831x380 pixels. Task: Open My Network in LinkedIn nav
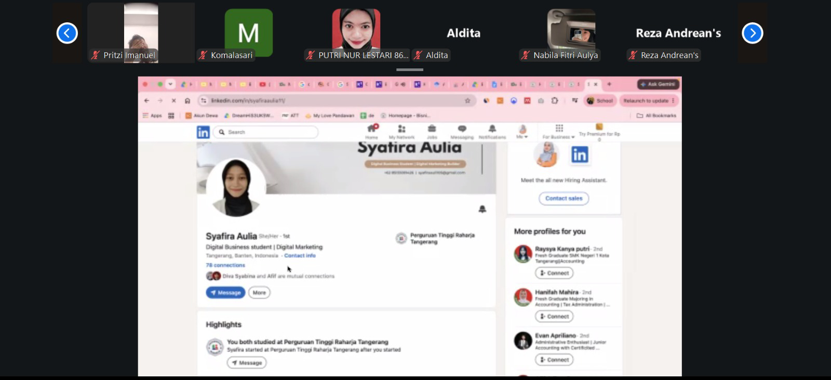pyautogui.click(x=401, y=132)
